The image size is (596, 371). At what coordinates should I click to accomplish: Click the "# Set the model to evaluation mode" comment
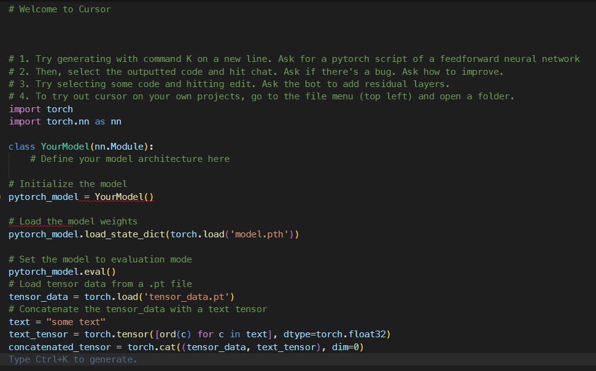[x=100, y=259]
